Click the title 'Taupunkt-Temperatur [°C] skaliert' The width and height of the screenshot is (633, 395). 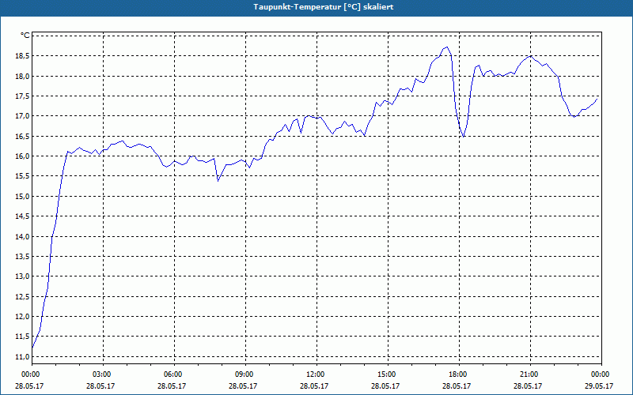pyautogui.click(x=323, y=7)
